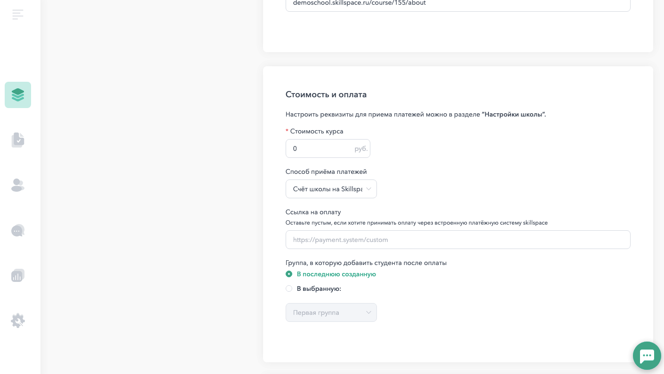Screen dimensions: 664x374
Task: Open the support chat widget button
Action: click(x=647, y=356)
